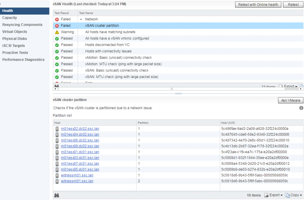This screenshot has width=307, height=200.
Task: Click the info circle icon near Ask VMware
Action: pyautogui.click(x=301, y=108)
